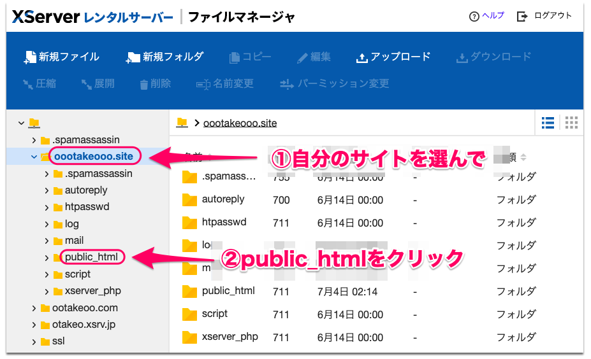Click public_html folder icon in file list
The image size is (591, 359).
coord(189,292)
